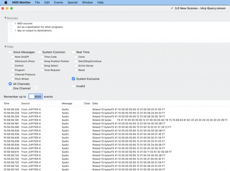230x171 pixels.
Task: Enable Spy on output to destinations checkbox
Action: pyautogui.click(x=11, y=31)
